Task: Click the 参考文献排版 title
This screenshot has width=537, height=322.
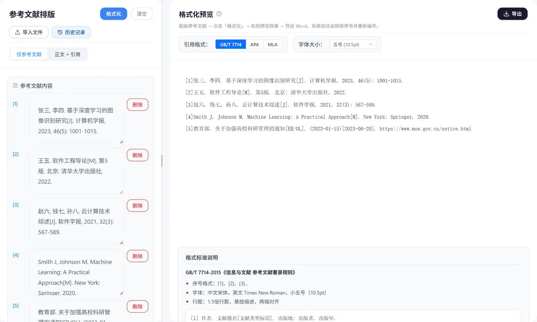Action: (32, 14)
